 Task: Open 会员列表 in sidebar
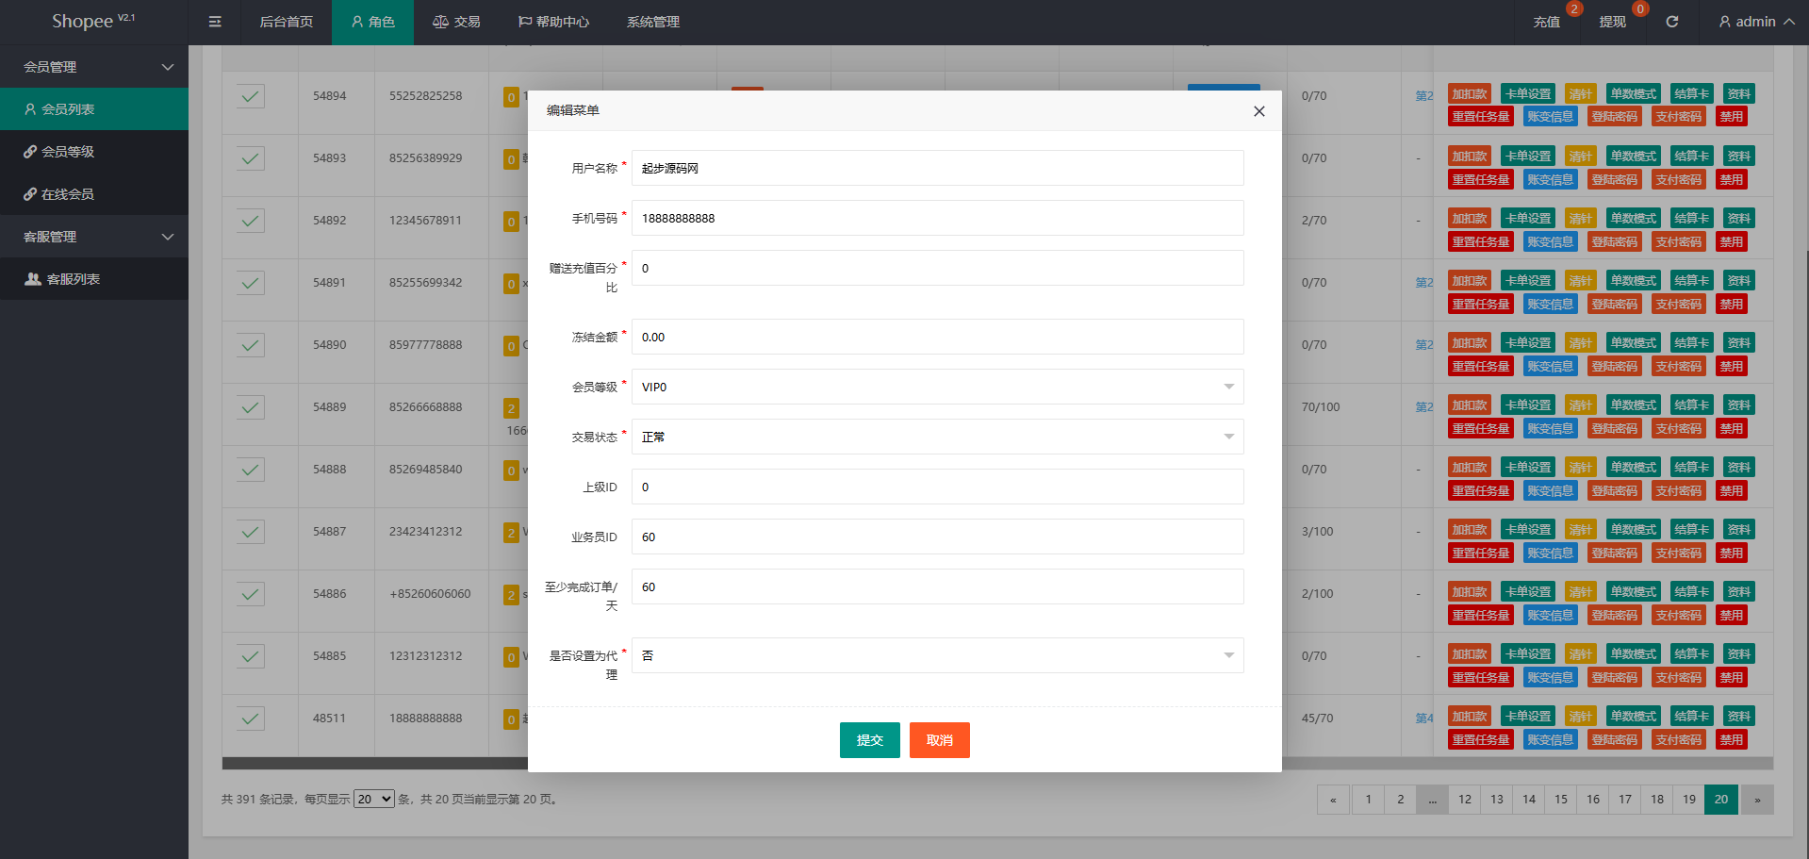coord(94,109)
